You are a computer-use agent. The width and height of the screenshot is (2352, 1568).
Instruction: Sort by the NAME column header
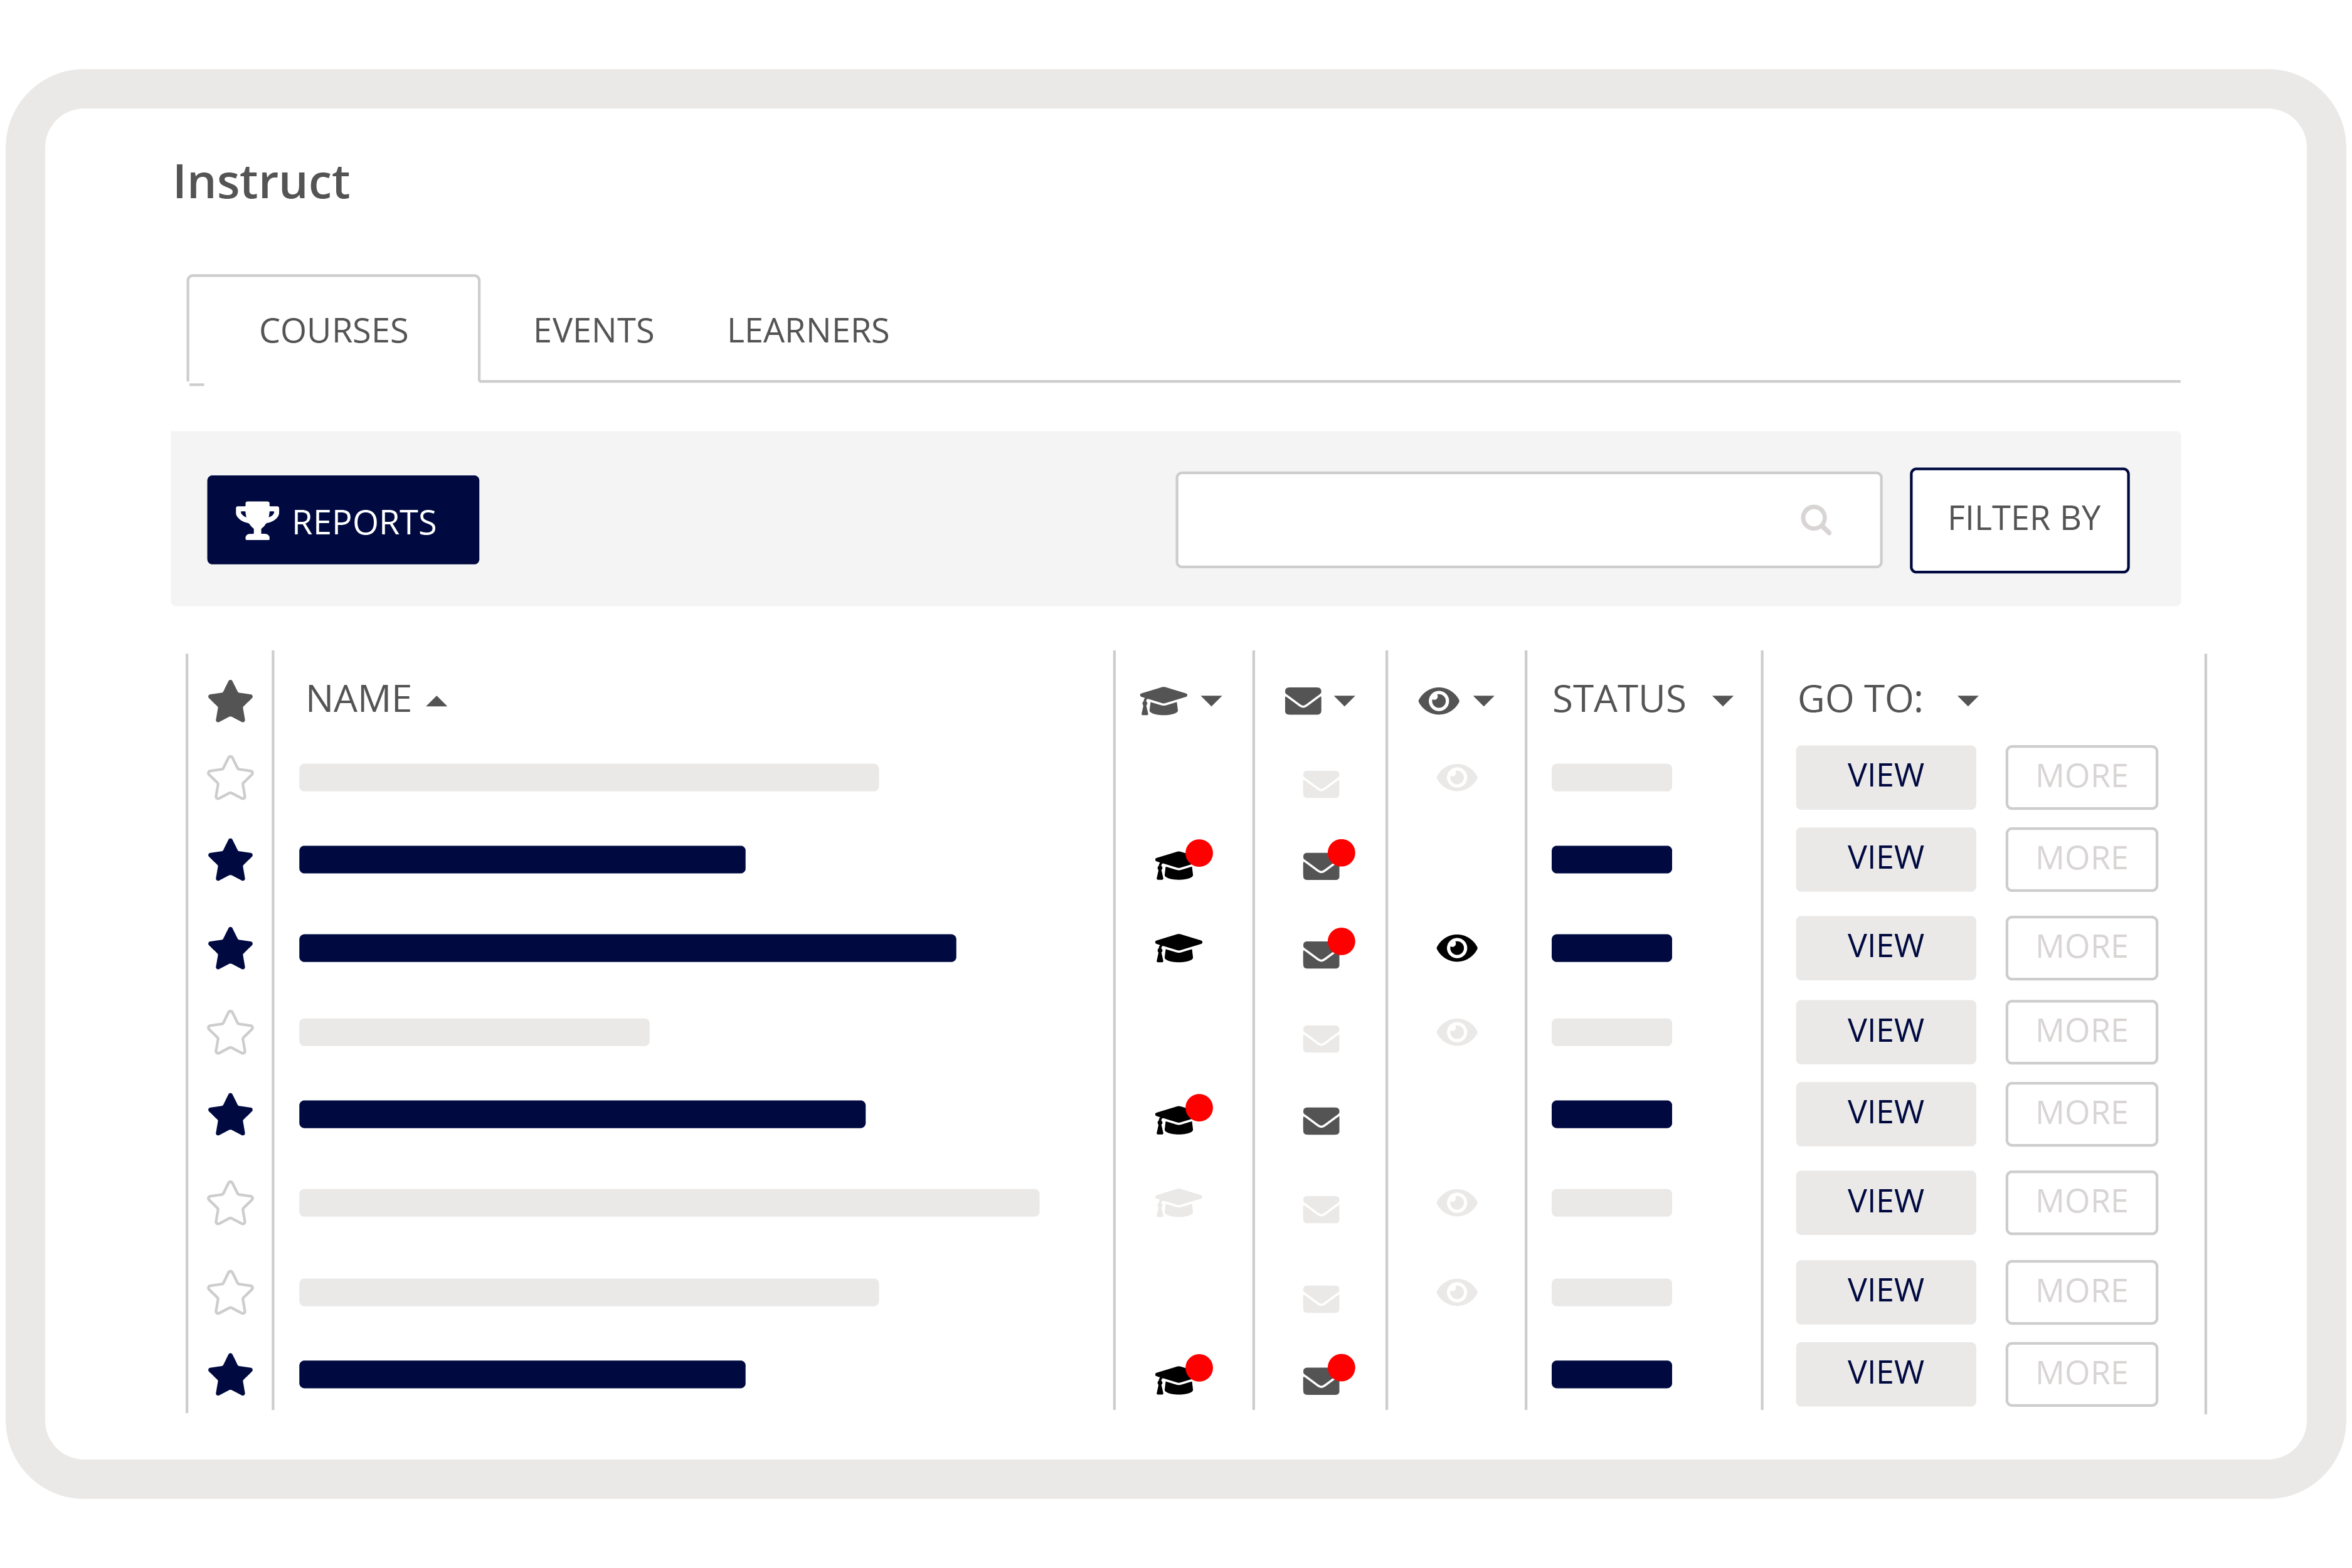tap(359, 699)
